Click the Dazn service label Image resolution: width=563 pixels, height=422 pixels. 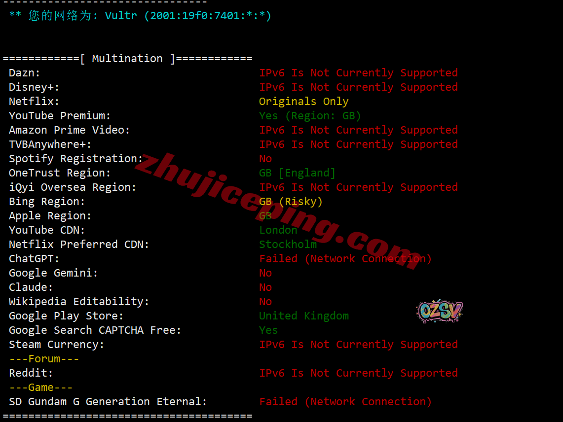click(24, 73)
